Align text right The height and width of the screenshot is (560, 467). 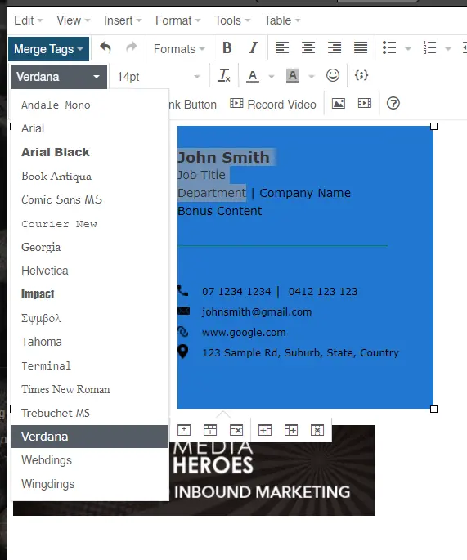pyautogui.click(x=335, y=47)
